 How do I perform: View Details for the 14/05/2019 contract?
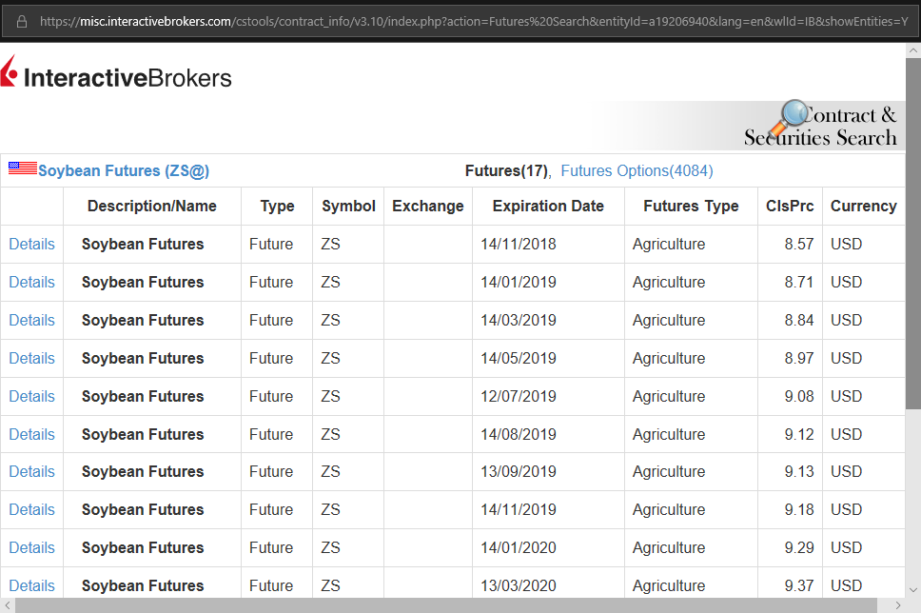coord(31,358)
